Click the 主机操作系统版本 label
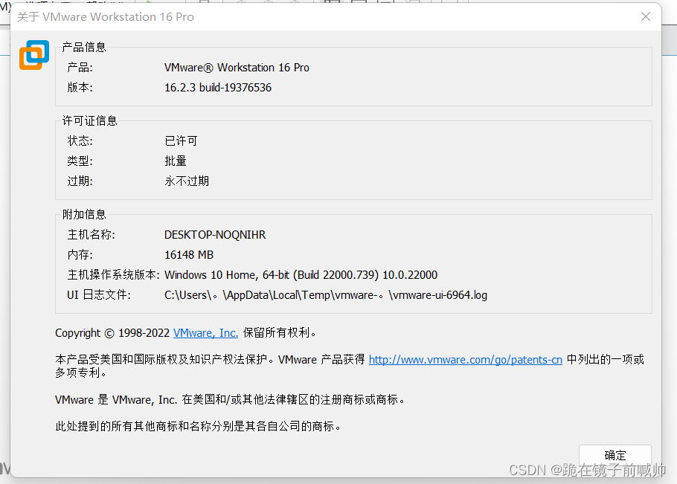The height and width of the screenshot is (484, 677). pos(113,275)
